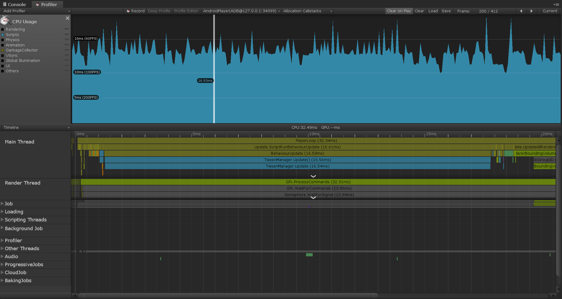Click the vertical timeline scrollbar thumb
Image resolution: width=562 pixels, height=299 pixels.
[558, 210]
